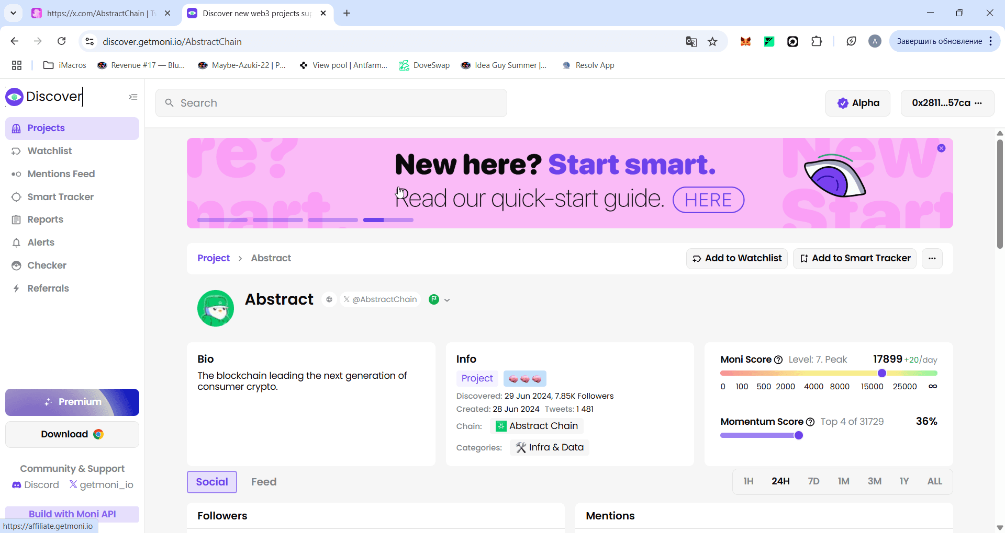Screen dimensions: 1005x533
Task: Select the 1M time range
Action: click(844, 482)
